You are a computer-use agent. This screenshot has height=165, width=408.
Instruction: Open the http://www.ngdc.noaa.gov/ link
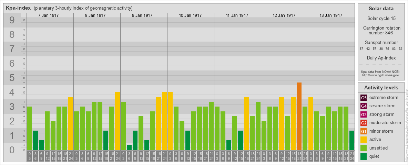[381, 75]
